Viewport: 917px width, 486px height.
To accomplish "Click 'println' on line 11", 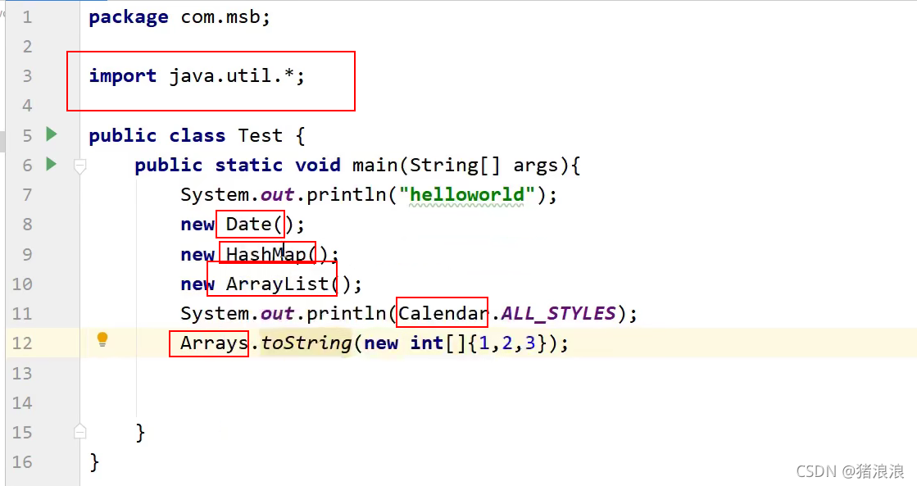I will 347,314.
